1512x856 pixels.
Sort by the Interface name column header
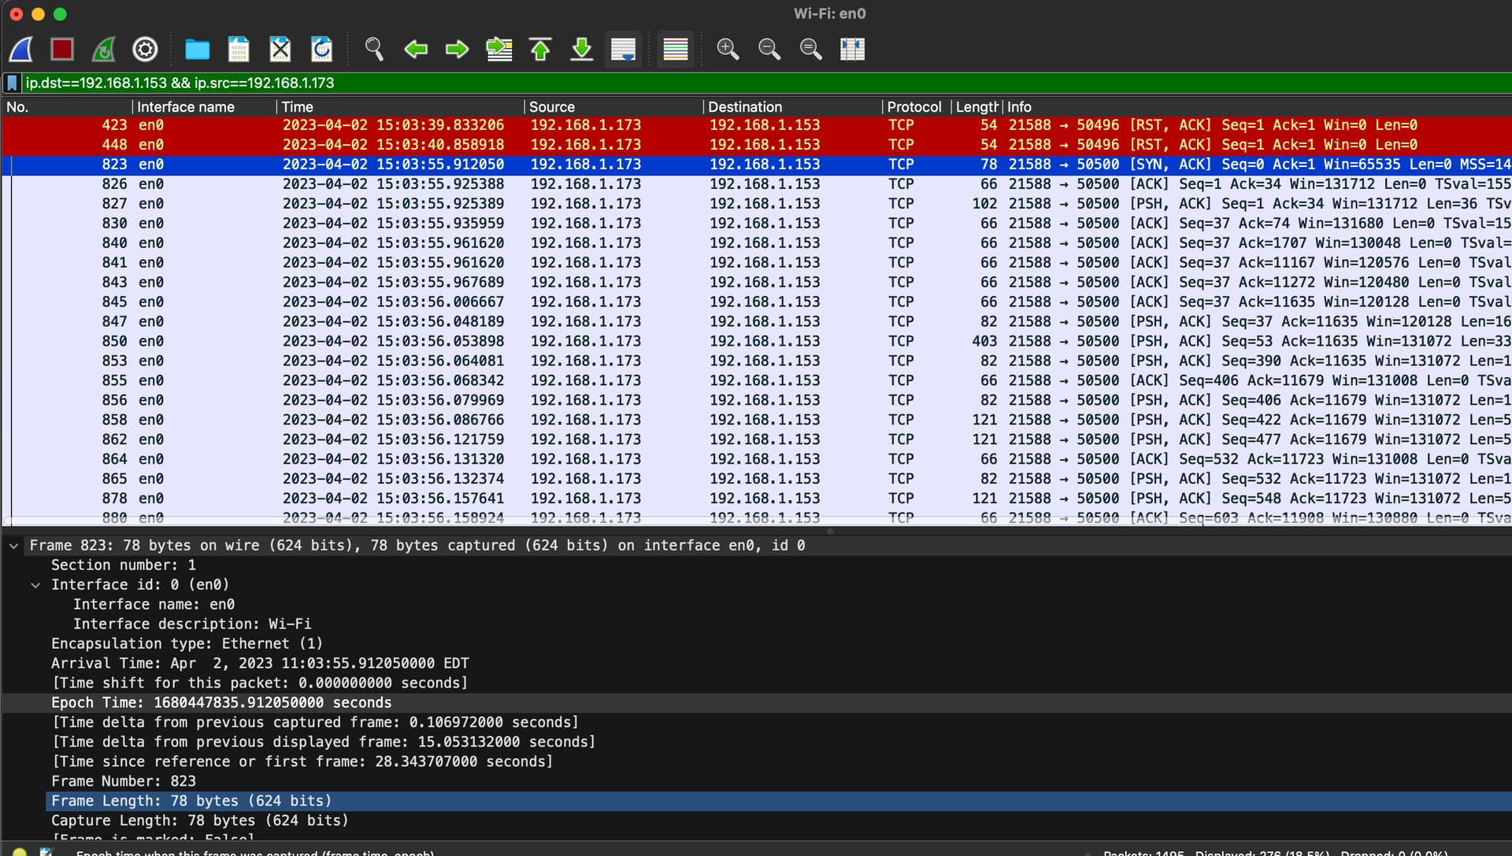pyautogui.click(x=203, y=107)
